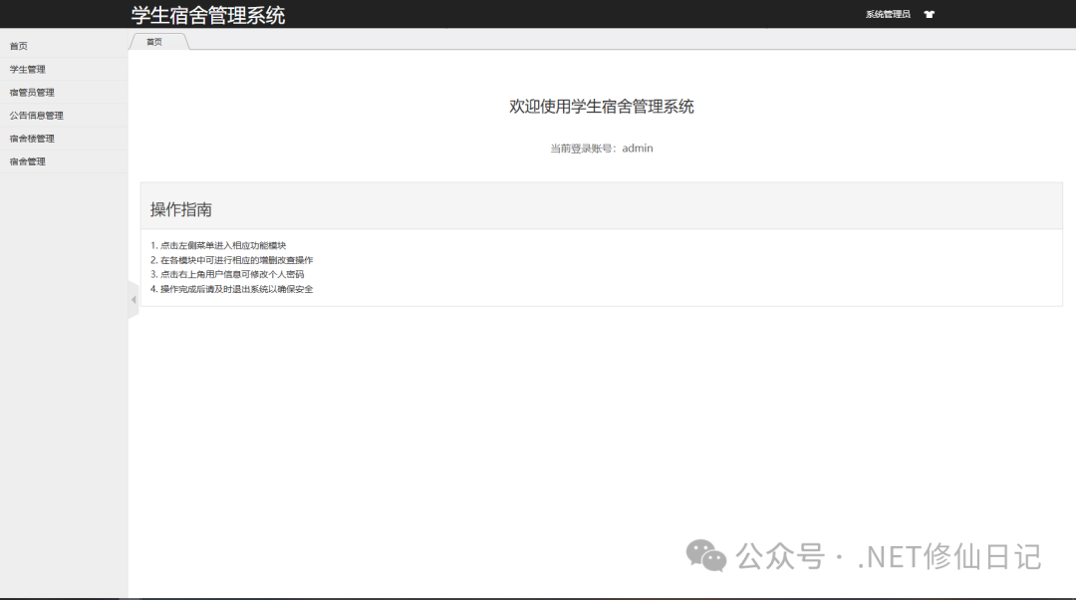
Task: Click the sidebar collapse chevron on the divider
Action: (134, 299)
